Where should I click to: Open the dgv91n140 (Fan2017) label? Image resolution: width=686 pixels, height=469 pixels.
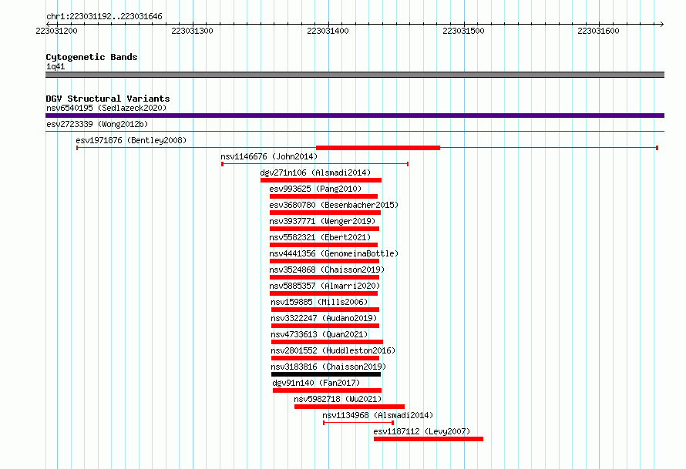316,383
